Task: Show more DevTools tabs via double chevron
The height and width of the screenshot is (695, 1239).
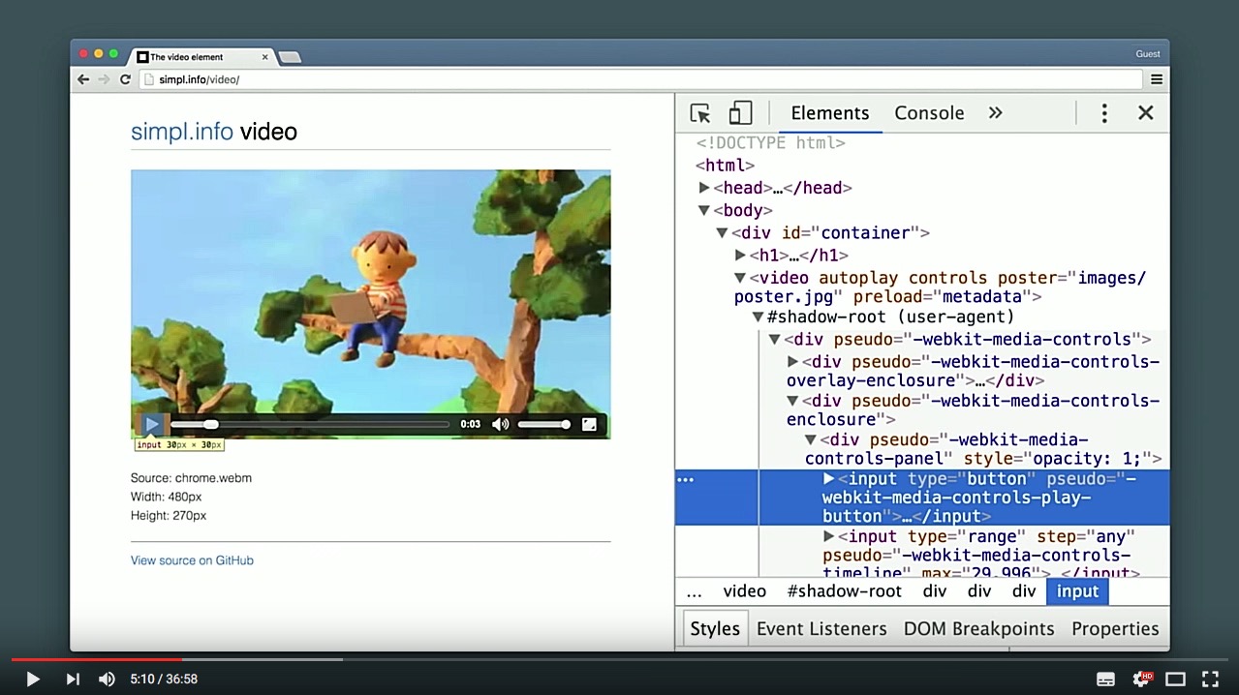Action: (995, 113)
